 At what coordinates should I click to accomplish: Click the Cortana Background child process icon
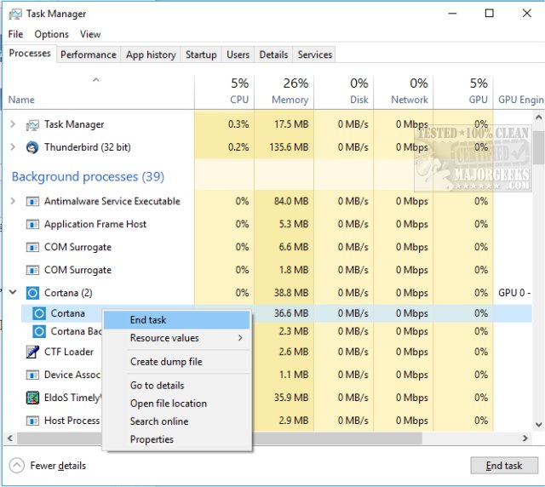pos(39,331)
